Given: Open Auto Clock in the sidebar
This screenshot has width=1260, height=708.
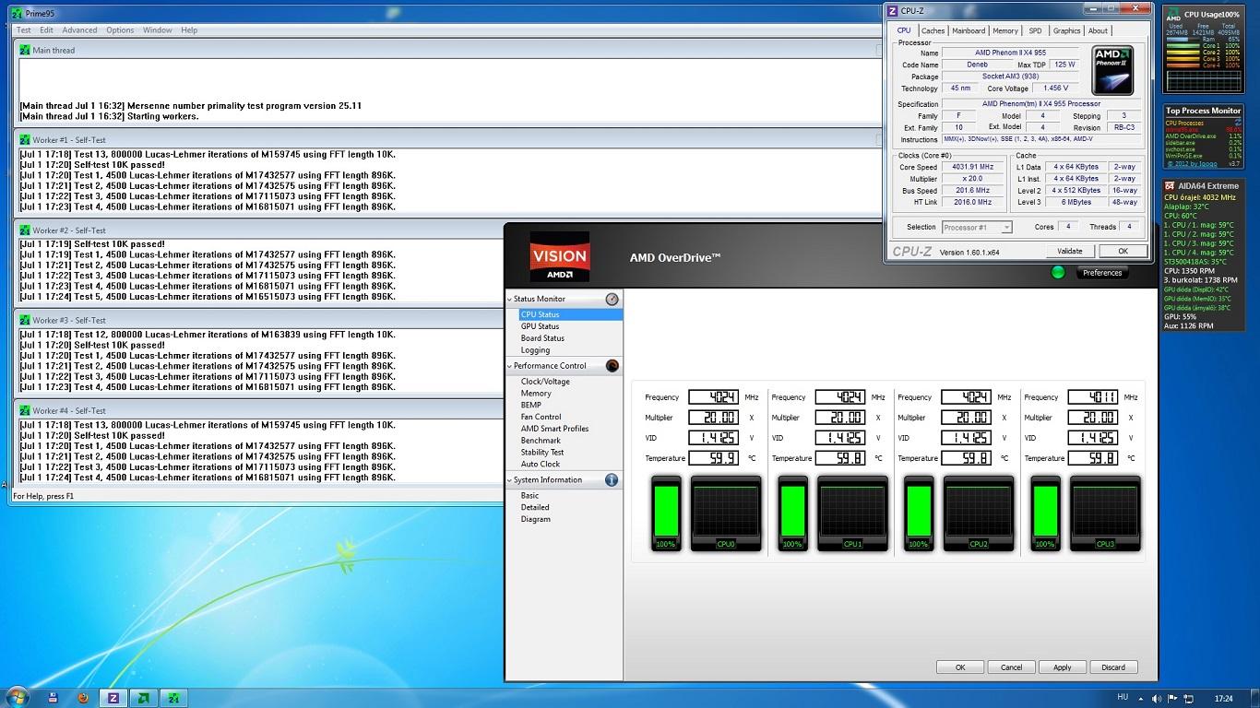Looking at the screenshot, I should click(x=540, y=465).
